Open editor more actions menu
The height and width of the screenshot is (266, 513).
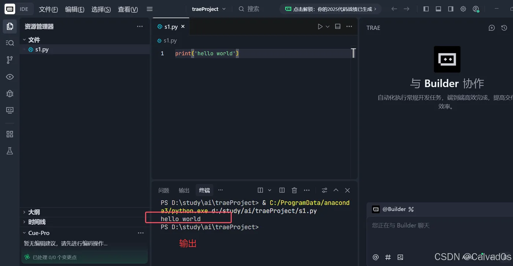coord(349,26)
